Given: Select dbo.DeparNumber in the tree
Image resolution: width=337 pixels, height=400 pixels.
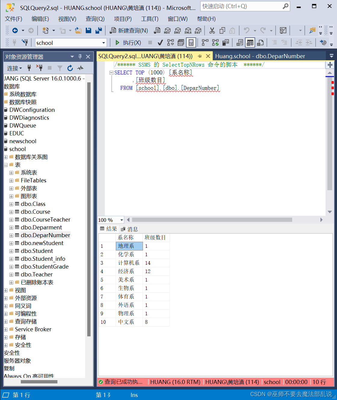Looking at the screenshot, I should pyautogui.click(x=45, y=235).
